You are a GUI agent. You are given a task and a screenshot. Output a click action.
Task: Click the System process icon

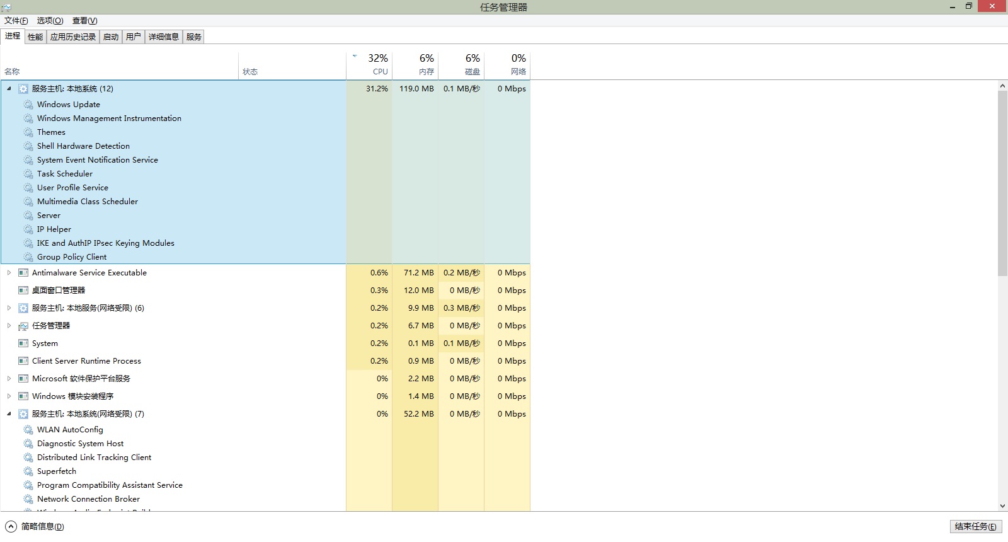(23, 343)
